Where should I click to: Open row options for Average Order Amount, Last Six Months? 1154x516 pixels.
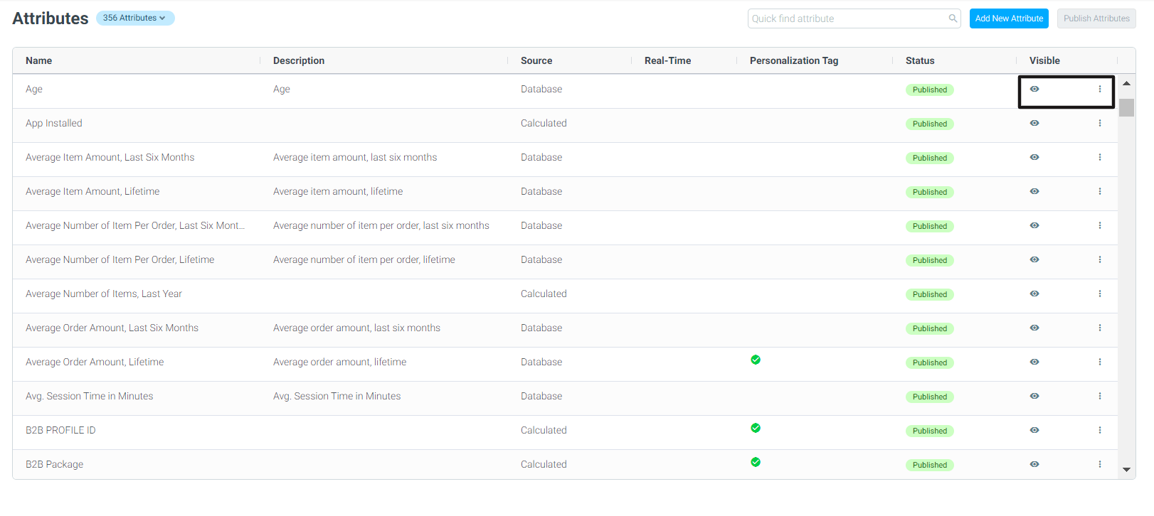(1099, 328)
